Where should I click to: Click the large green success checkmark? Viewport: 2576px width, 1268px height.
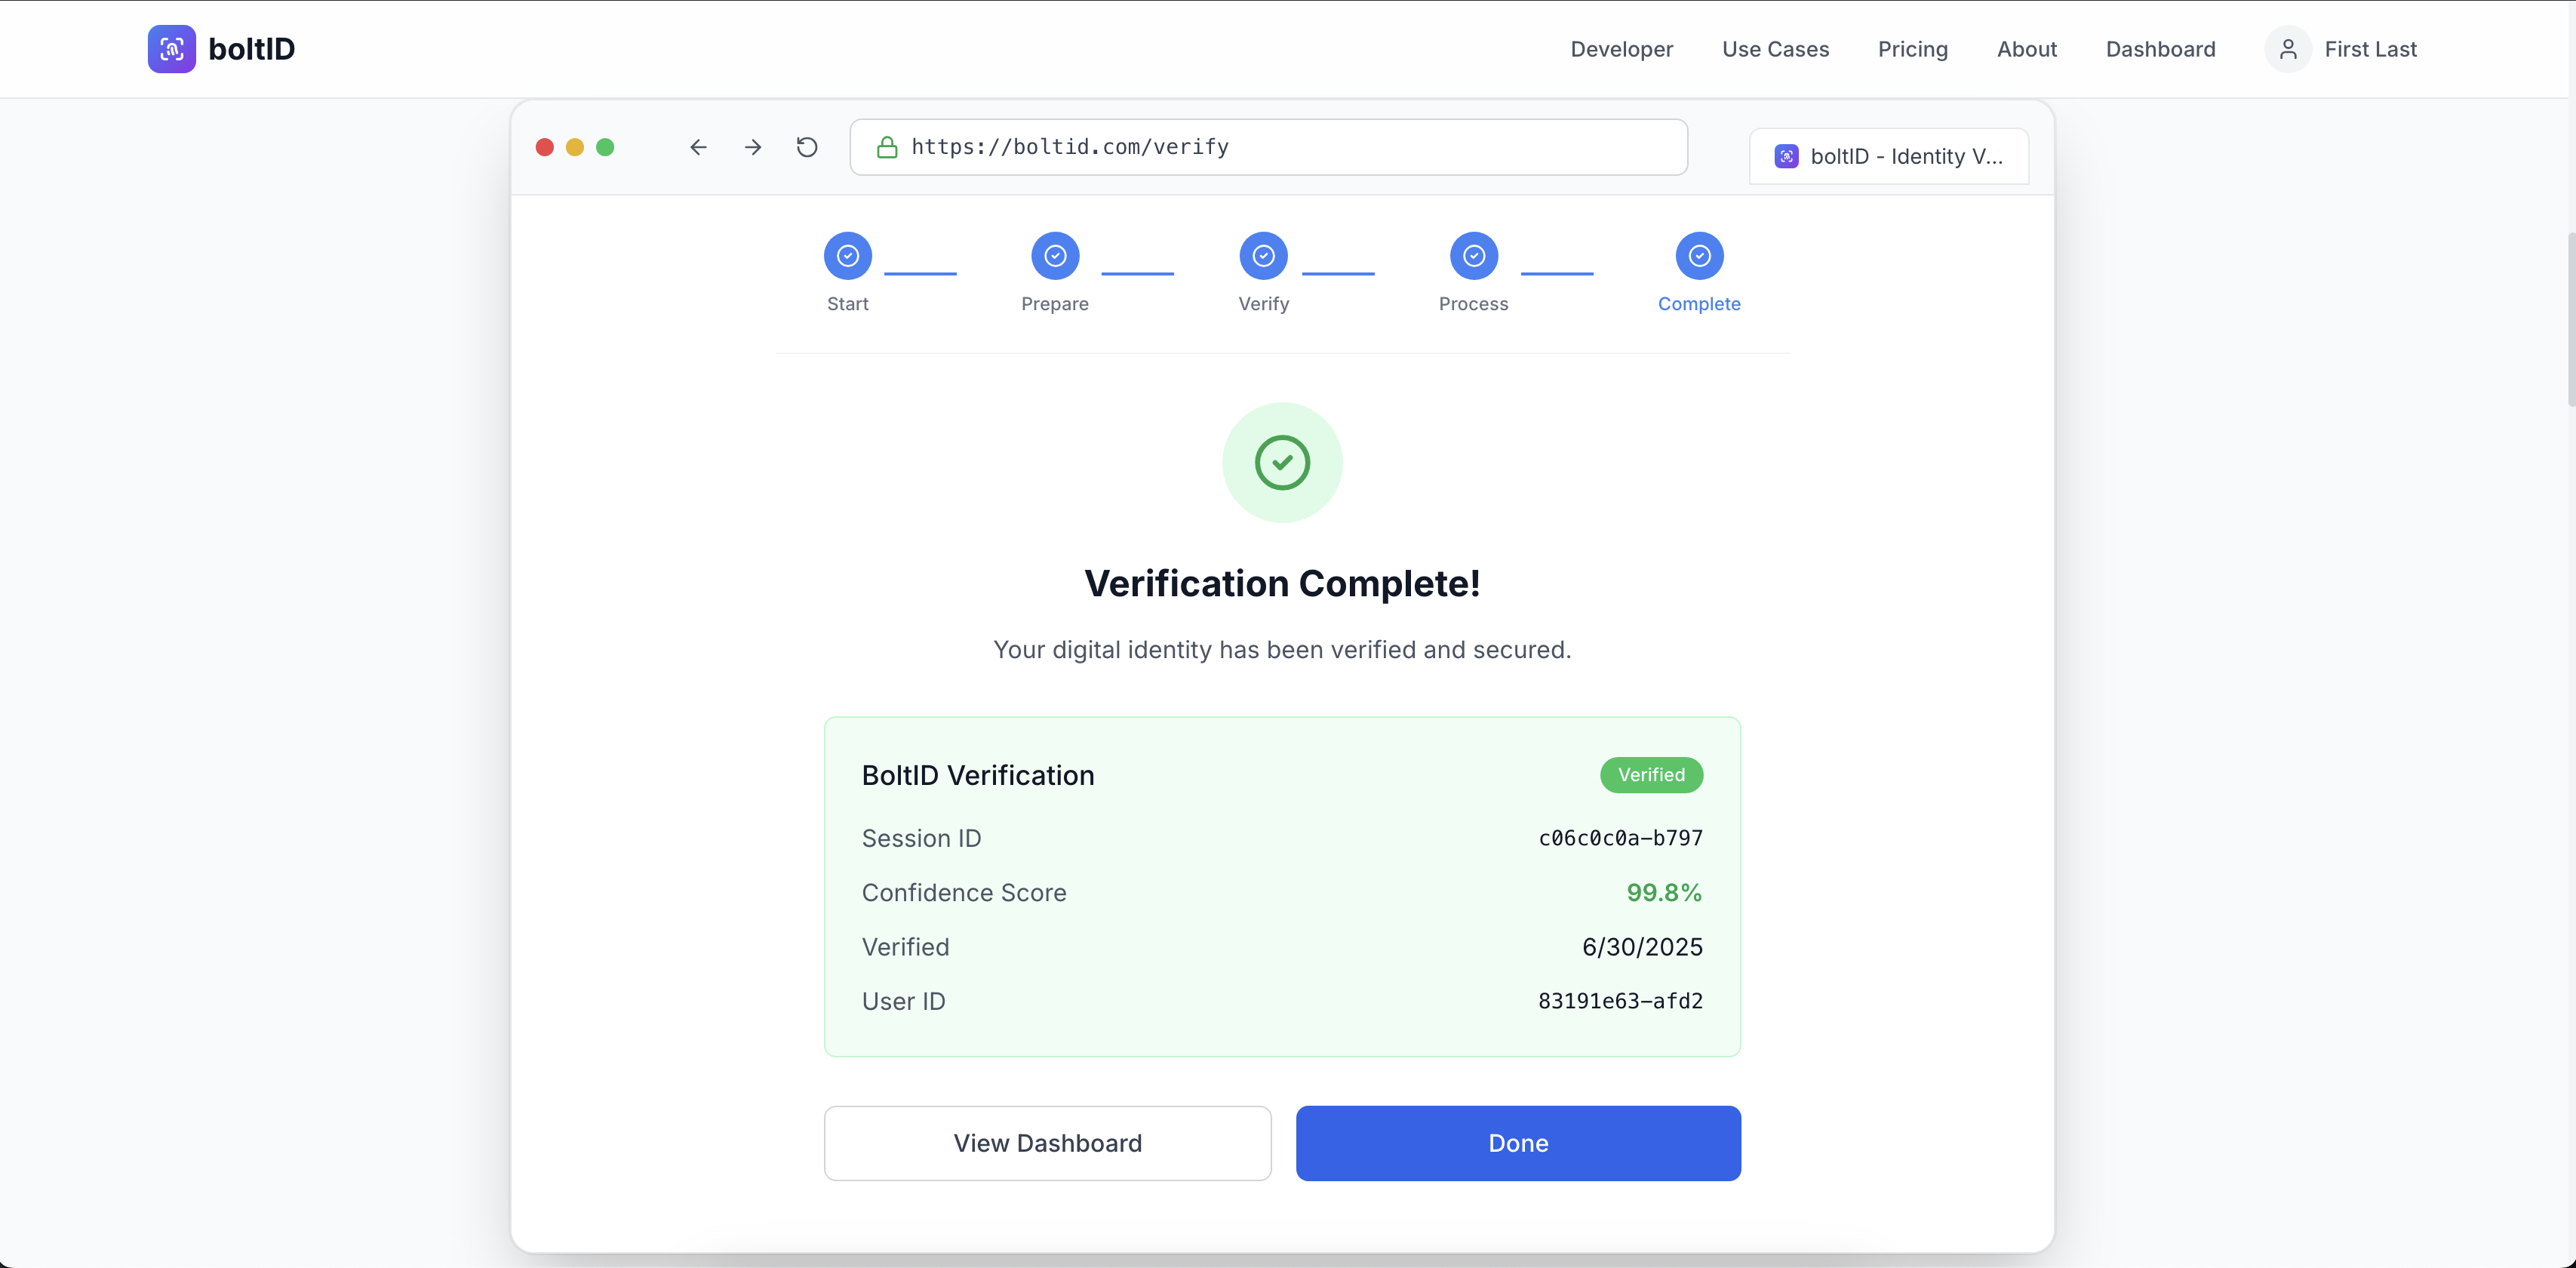pyautogui.click(x=1282, y=462)
